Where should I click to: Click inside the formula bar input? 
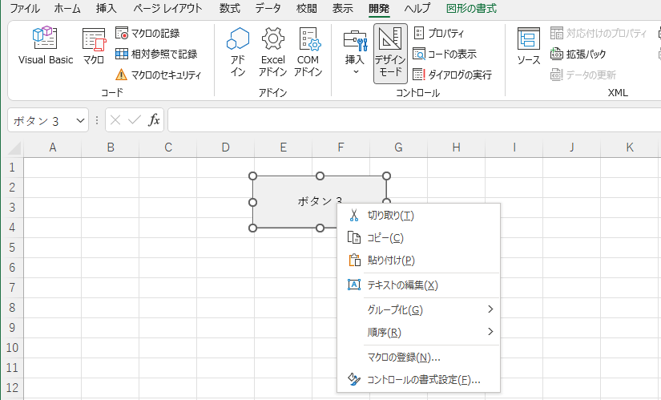click(414, 120)
